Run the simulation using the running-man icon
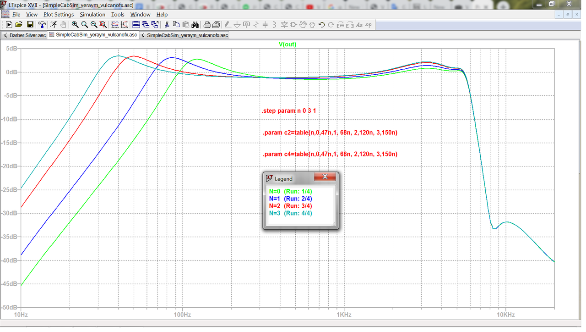Image resolution: width=586 pixels, height=332 pixels. (x=54, y=24)
